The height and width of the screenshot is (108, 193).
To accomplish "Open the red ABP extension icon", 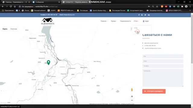I will tap(166, 7).
